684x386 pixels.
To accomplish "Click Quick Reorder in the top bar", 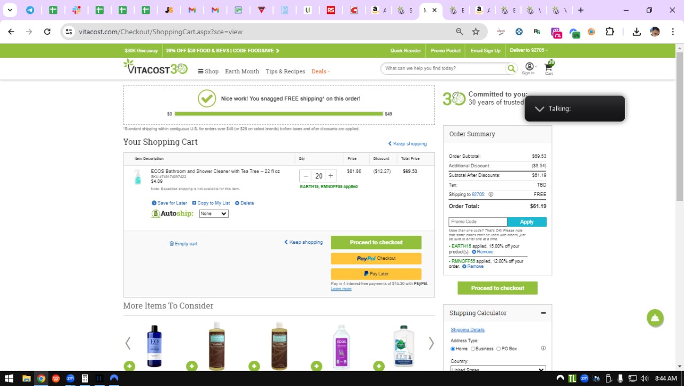I will coord(406,50).
